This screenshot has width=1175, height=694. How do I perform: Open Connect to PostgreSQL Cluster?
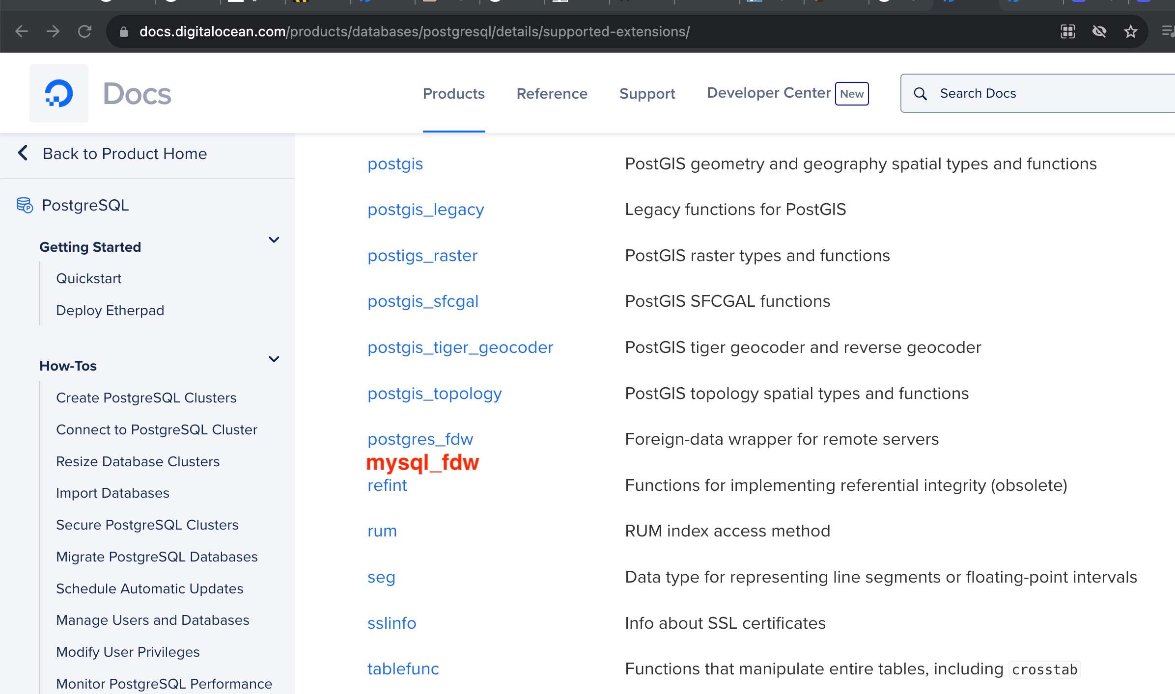[157, 430]
